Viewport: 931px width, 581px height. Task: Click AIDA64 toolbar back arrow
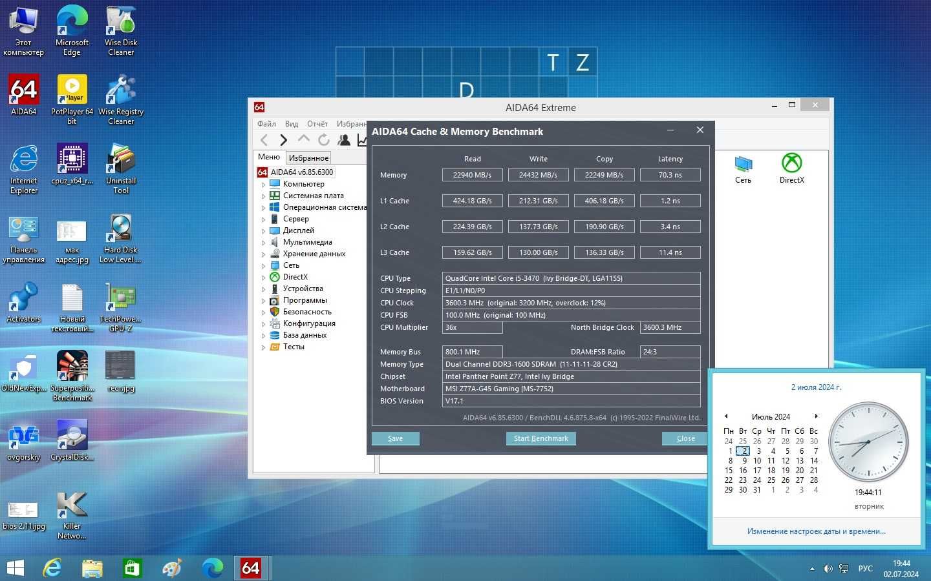(264, 139)
